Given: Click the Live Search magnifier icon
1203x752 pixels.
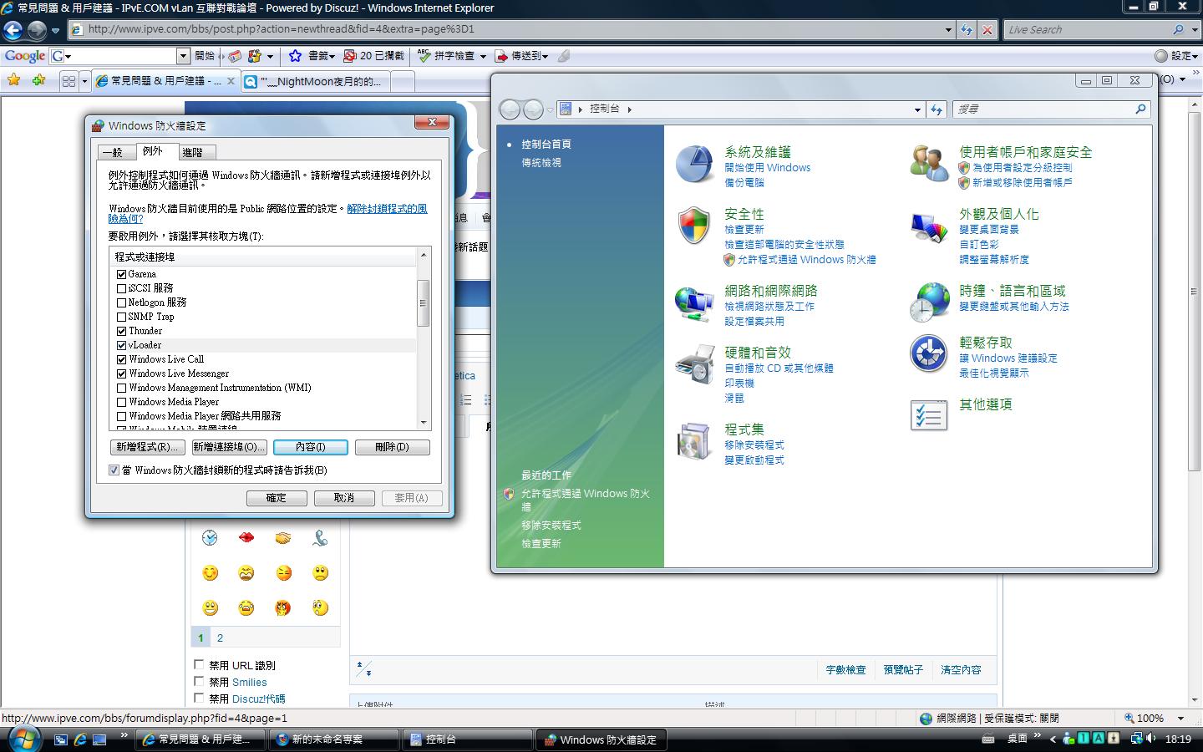Looking at the screenshot, I should [1178, 29].
